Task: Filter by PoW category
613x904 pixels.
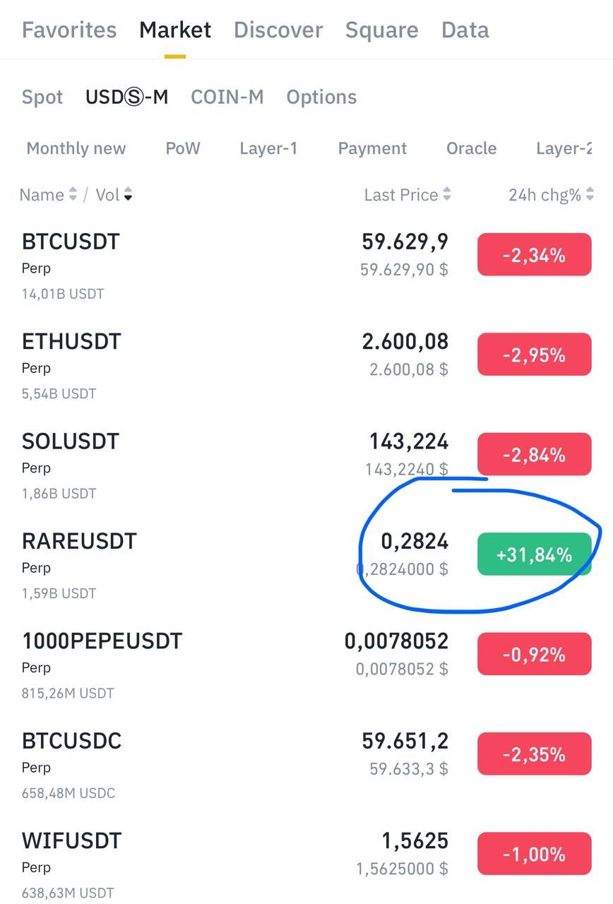Action: tap(183, 148)
